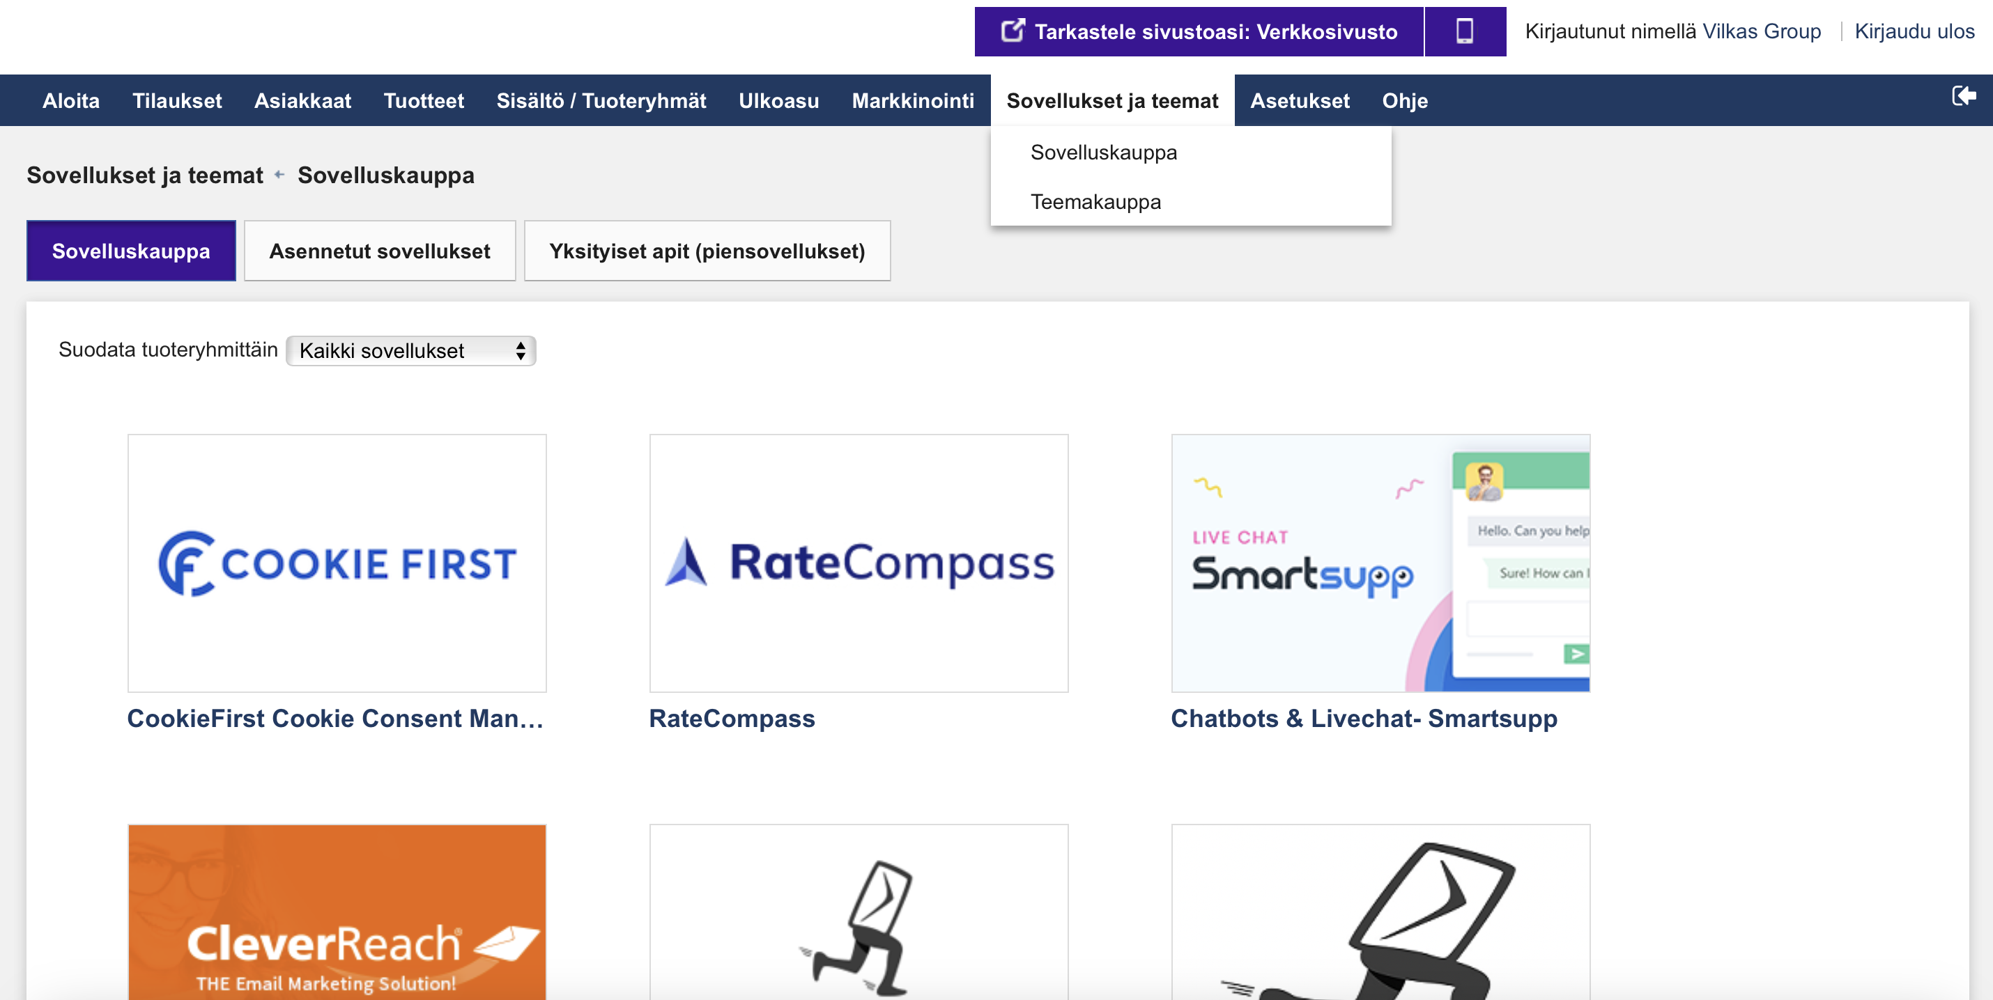Click the RateCompass app thumbnail
The width and height of the screenshot is (1993, 1000).
[x=859, y=563]
